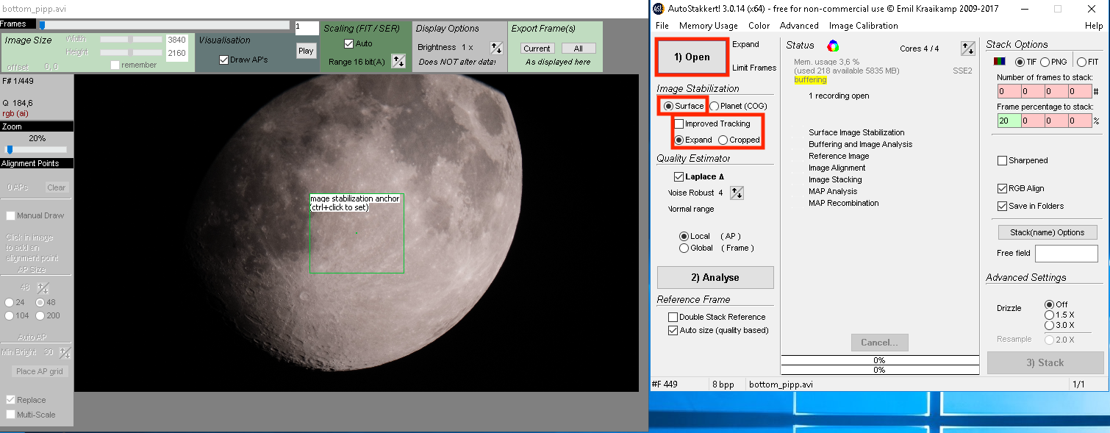Open the Image Calibration menu

(x=863, y=26)
